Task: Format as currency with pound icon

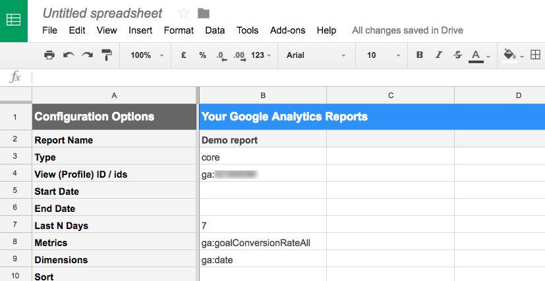Action: pos(184,55)
